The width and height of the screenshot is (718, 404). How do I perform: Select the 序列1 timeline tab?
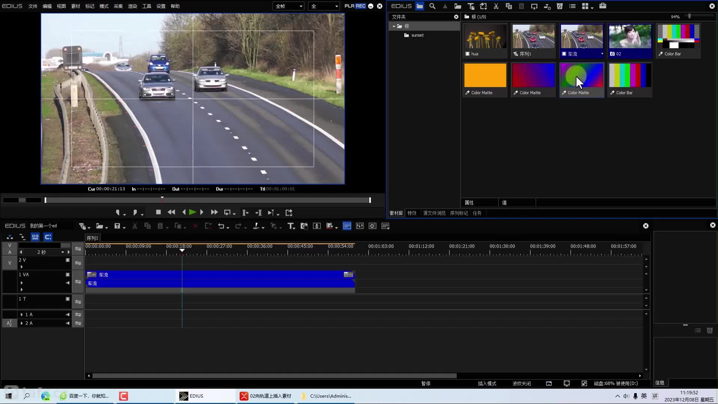(92, 238)
